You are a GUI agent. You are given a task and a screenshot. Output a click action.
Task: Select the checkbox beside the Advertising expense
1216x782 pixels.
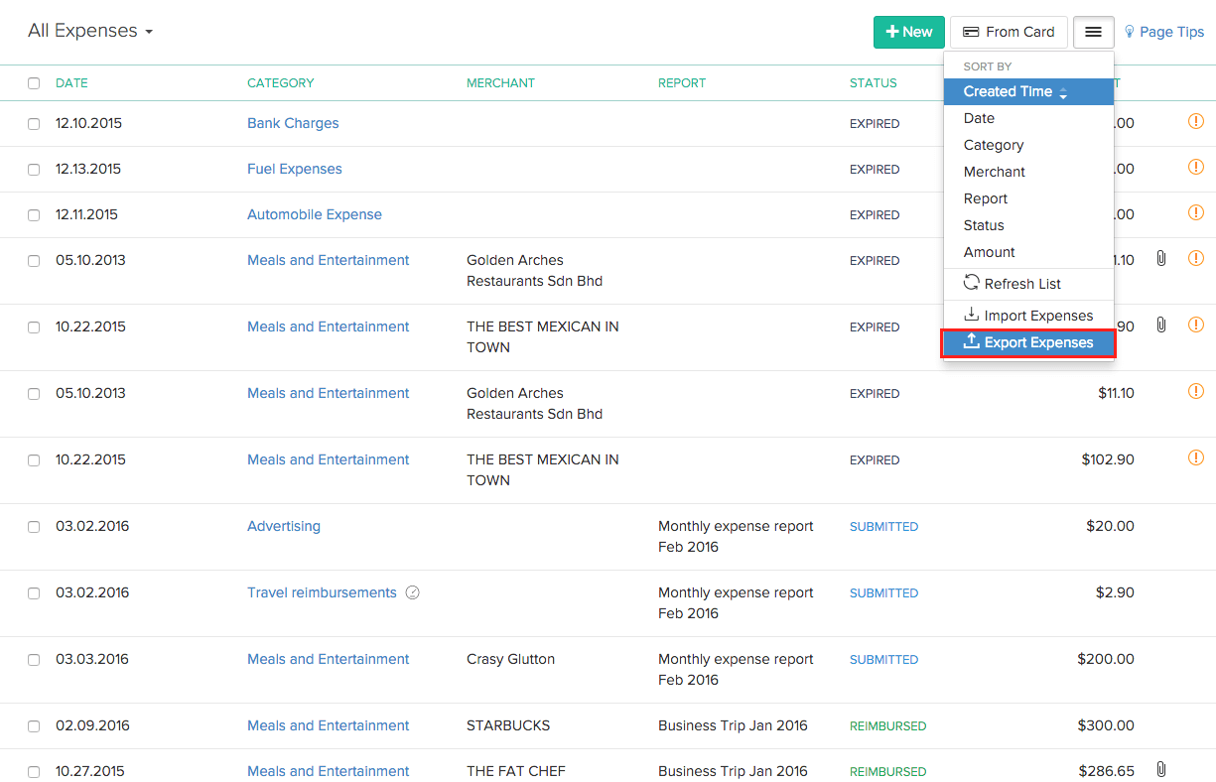(x=34, y=526)
